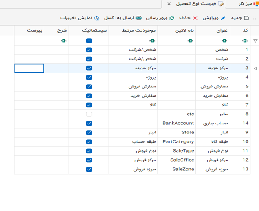Click the etc Latin name cell
259x211 pixels.
coord(177,114)
